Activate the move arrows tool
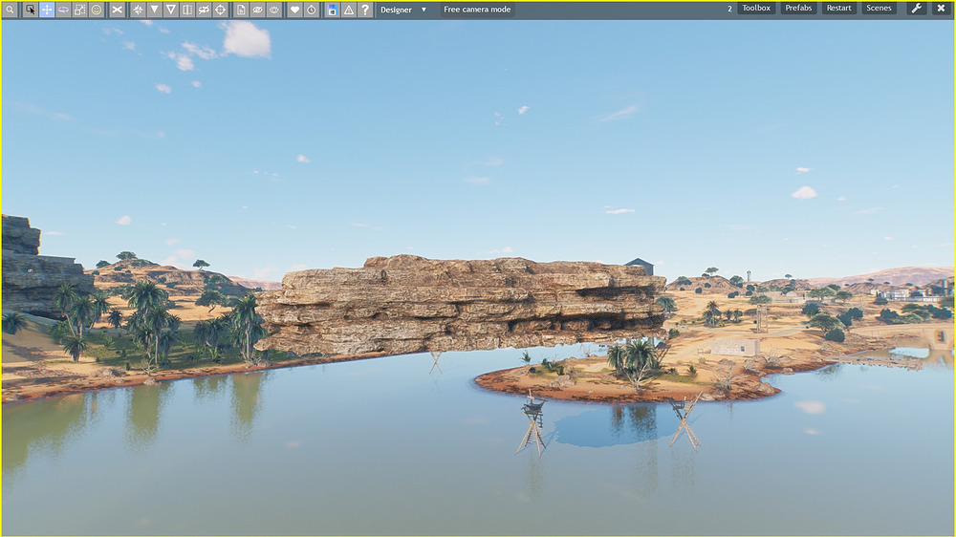Screen dimensions: 956x537 click(x=46, y=10)
